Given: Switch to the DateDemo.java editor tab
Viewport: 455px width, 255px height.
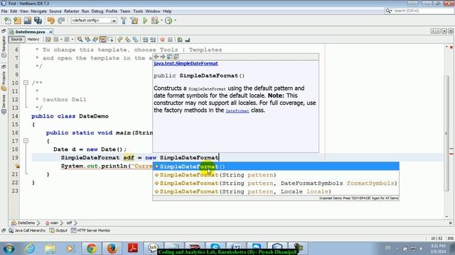Looking at the screenshot, I should click(x=30, y=32).
